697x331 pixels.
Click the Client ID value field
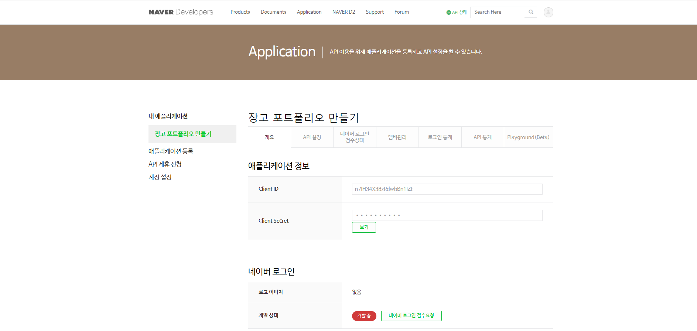447,189
